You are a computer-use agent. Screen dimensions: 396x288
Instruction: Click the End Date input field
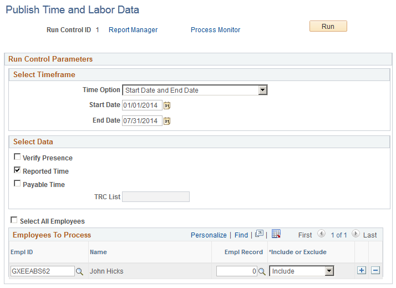pyautogui.click(x=142, y=121)
